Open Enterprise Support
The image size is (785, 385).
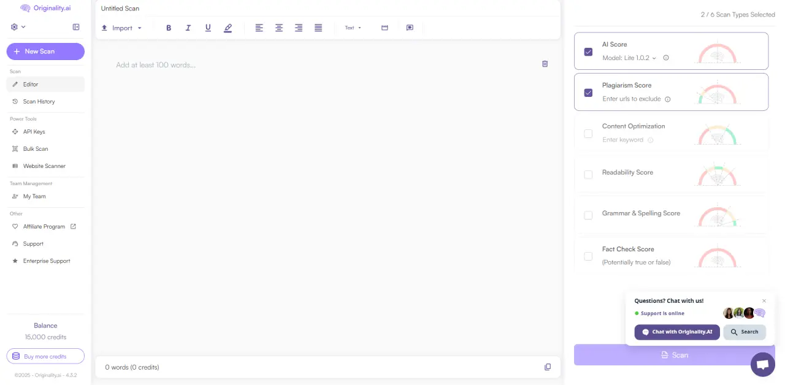coord(45,261)
